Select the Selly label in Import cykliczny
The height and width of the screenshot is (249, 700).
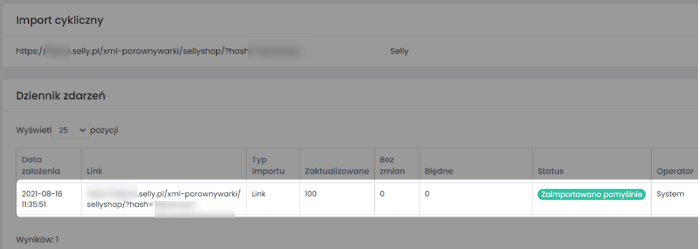tap(399, 52)
